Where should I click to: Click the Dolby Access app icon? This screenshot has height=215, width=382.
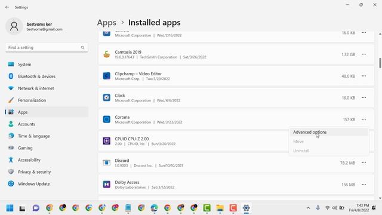click(106, 185)
